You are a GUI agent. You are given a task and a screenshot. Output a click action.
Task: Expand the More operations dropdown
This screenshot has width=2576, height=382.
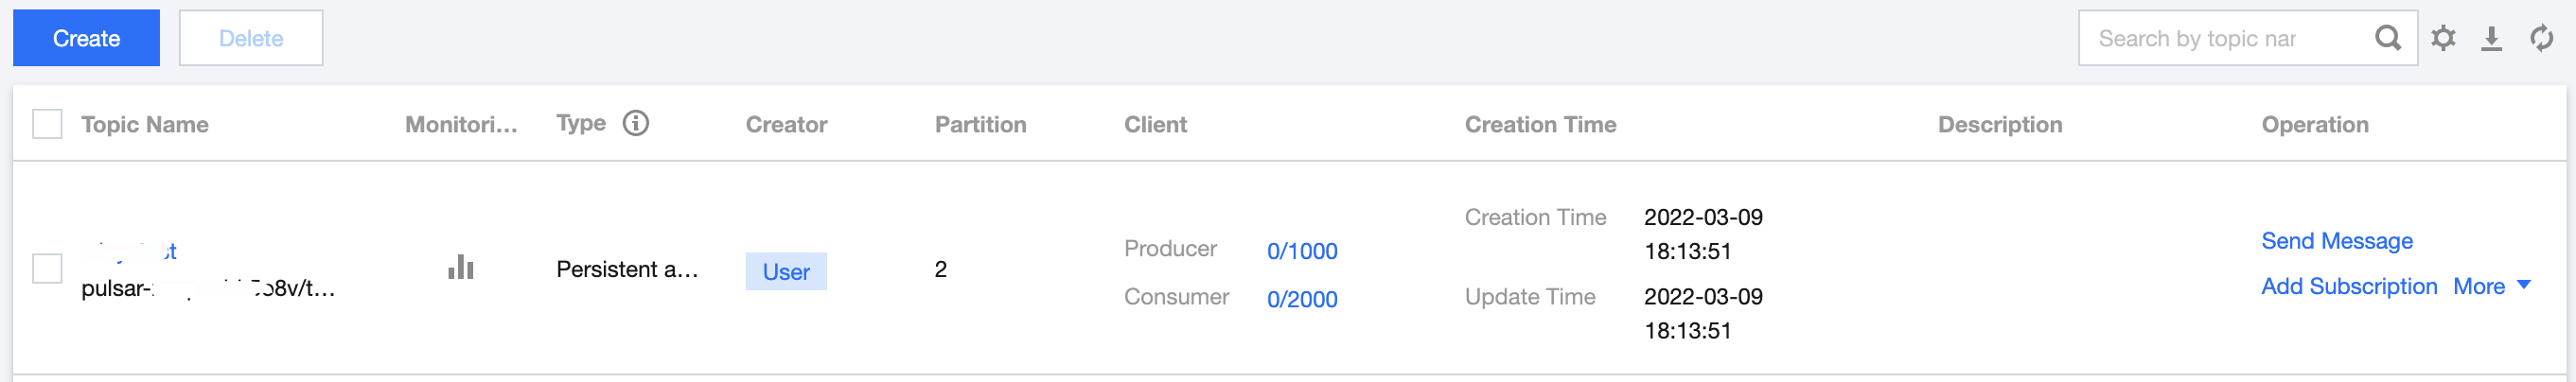tap(2491, 286)
